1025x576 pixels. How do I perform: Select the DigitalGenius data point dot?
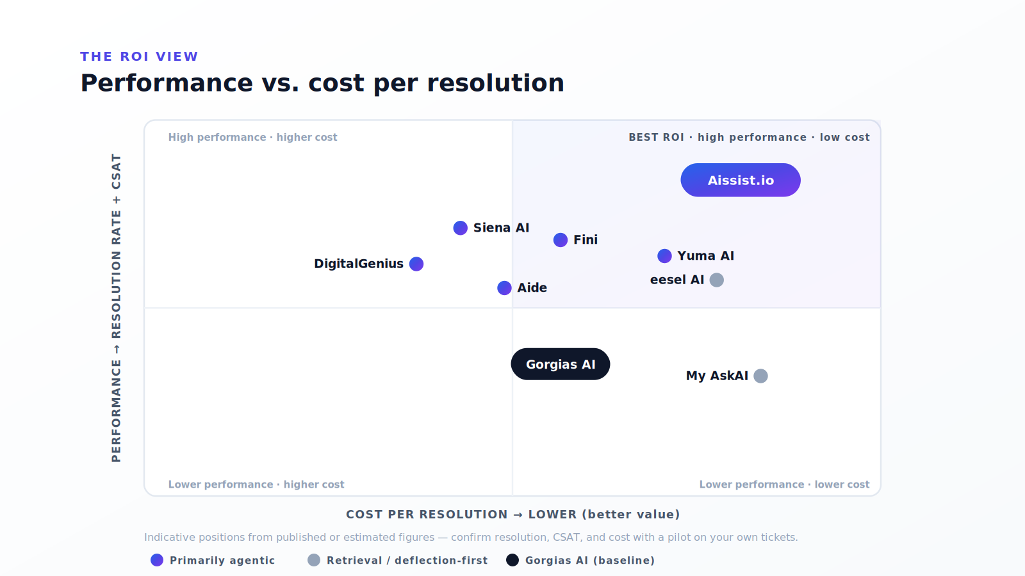(416, 264)
